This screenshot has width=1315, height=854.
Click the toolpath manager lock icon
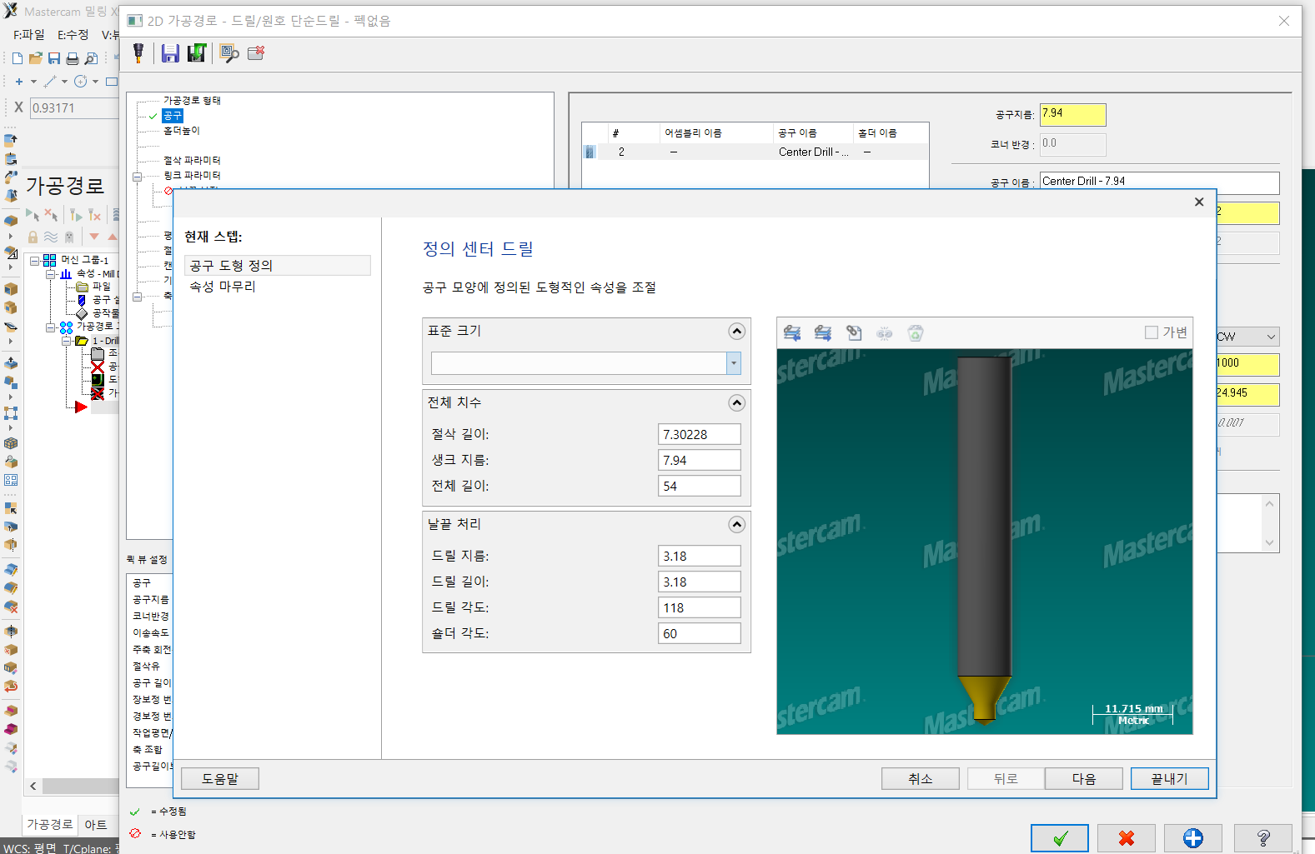pos(33,237)
